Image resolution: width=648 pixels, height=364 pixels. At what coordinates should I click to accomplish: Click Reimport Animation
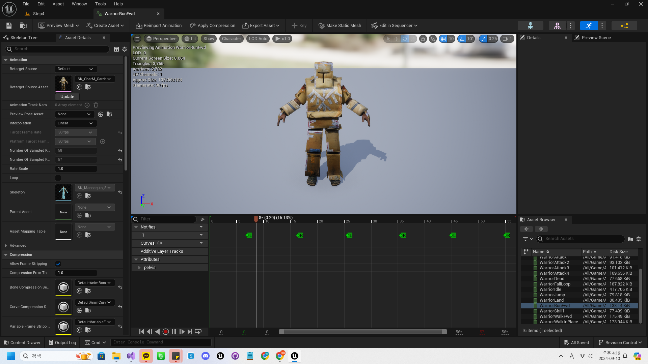[x=159, y=26]
